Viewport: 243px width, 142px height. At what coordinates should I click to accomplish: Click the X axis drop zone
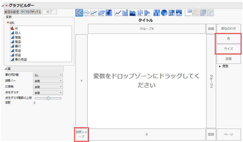[147, 134]
